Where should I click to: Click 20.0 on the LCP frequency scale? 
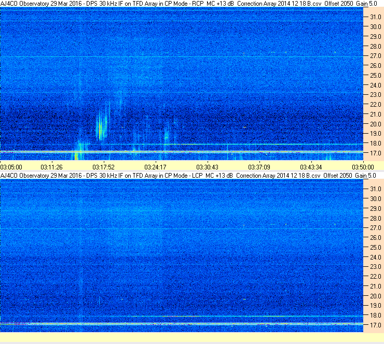[376, 296]
